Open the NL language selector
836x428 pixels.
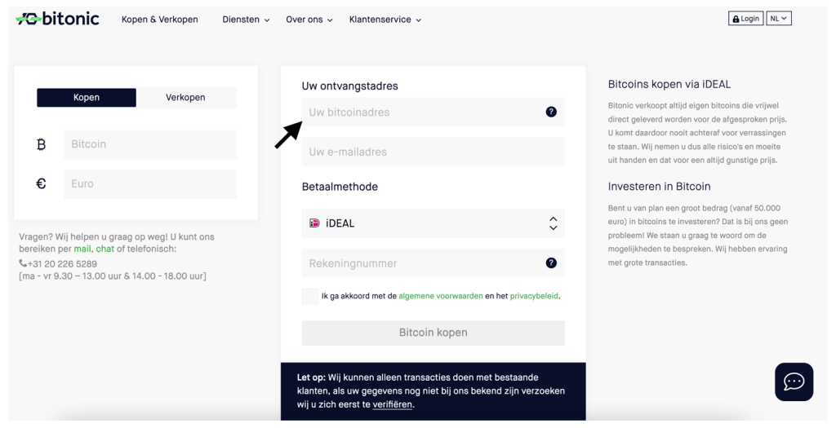pos(779,19)
